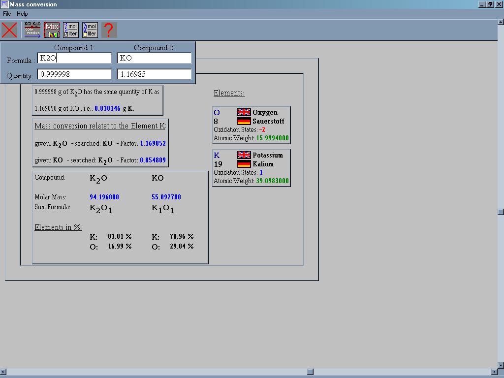Open help via the red question mark icon
Image resolution: width=504 pixels, height=378 pixels.
[x=109, y=30]
